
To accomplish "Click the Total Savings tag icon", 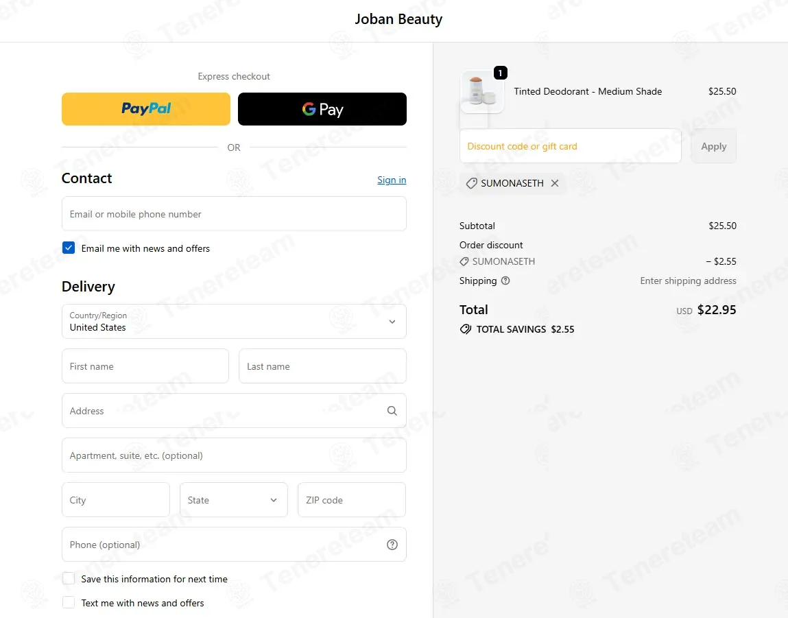I will [x=466, y=330].
